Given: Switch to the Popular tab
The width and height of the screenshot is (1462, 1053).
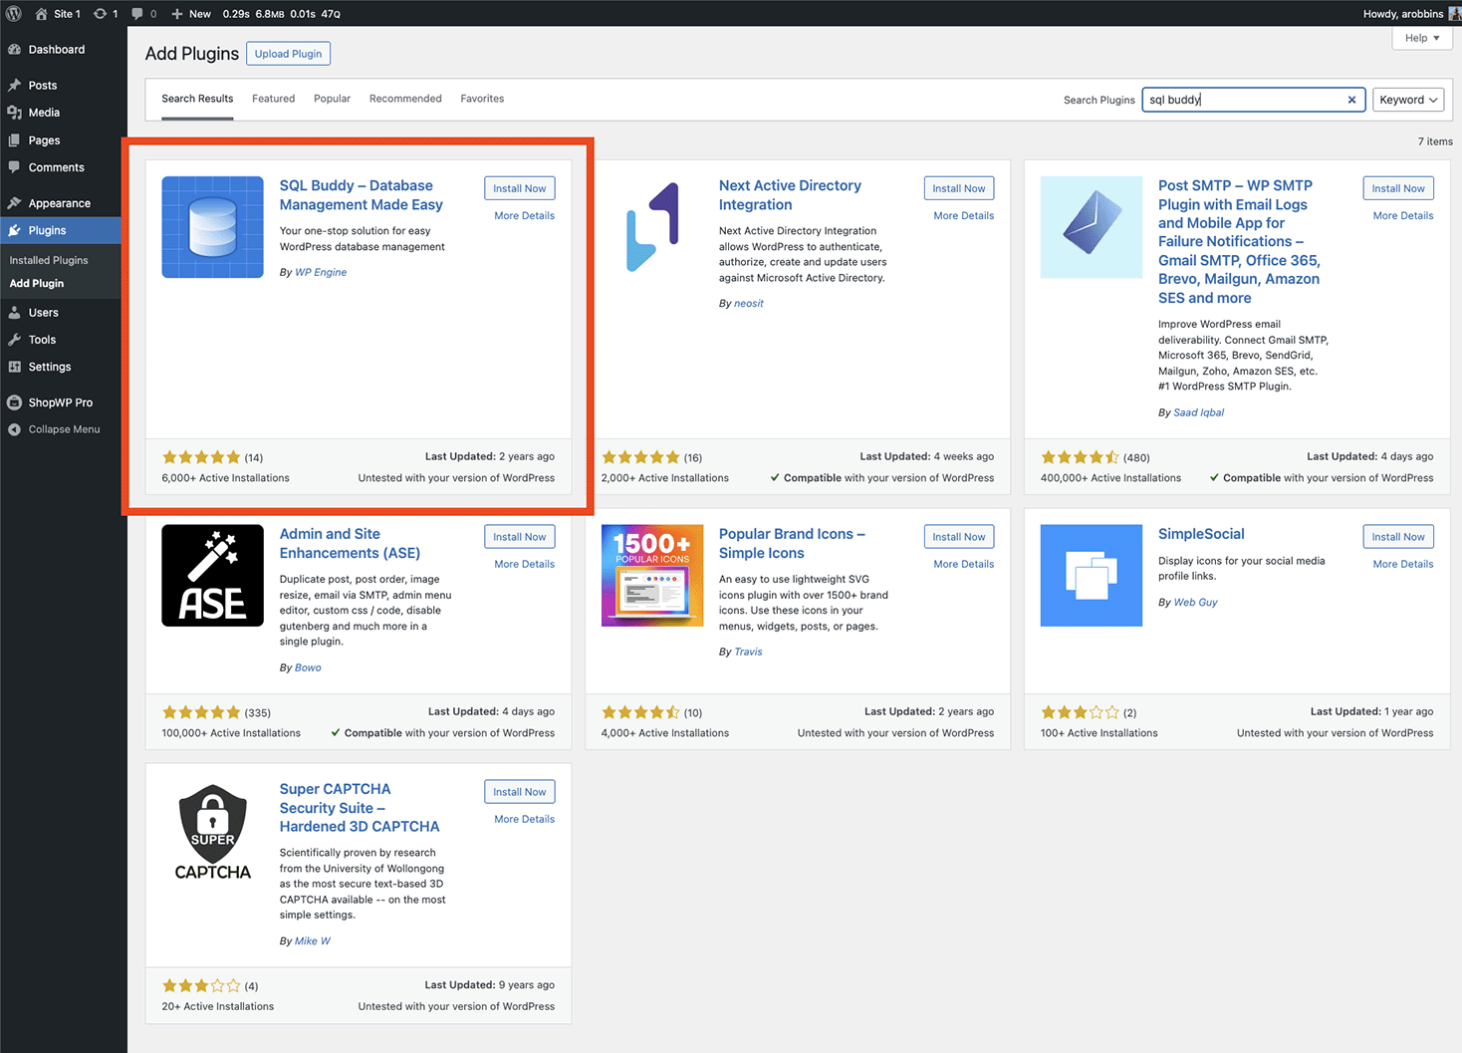Looking at the screenshot, I should coord(332,99).
